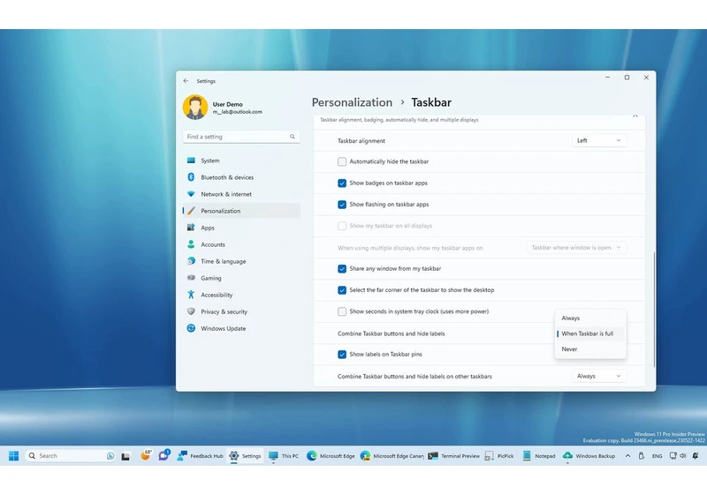Image resolution: width=707 pixels, height=494 pixels.
Task: Toggle far corner show desktop checkbox
Action: [x=342, y=290]
